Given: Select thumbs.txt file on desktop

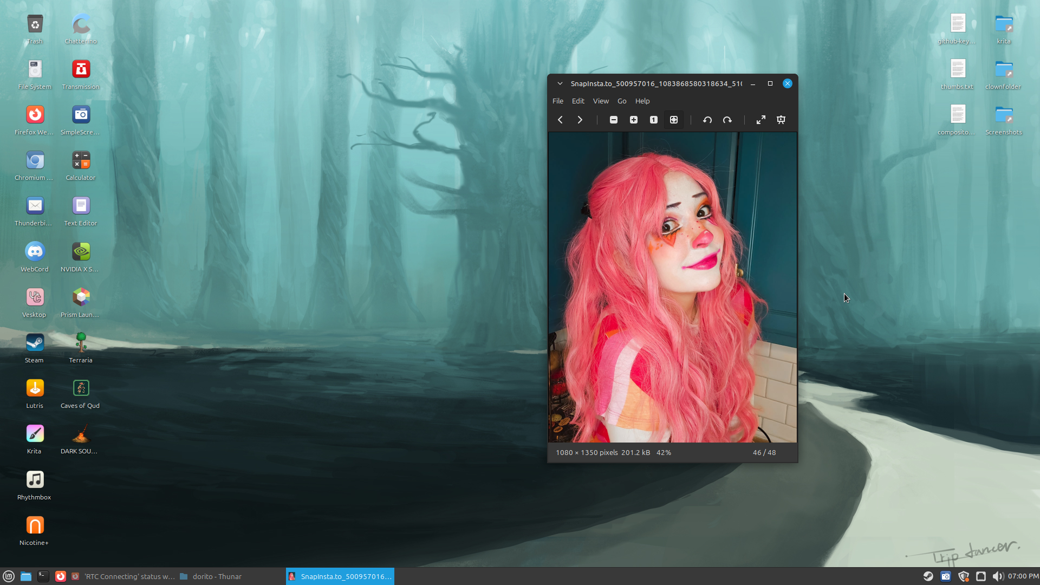Looking at the screenshot, I should click(958, 75).
